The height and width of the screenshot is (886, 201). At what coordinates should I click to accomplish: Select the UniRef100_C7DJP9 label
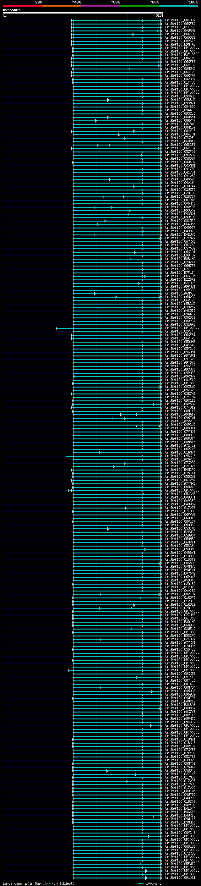tap(180, 608)
